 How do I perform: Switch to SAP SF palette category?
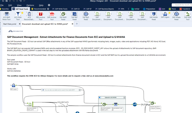pos(87,9)
